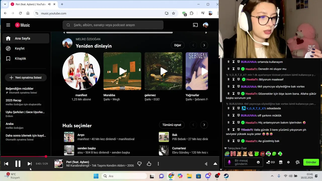
Task: Click Diğer button in Yeniden dinleyin
Action: coord(178,45)
